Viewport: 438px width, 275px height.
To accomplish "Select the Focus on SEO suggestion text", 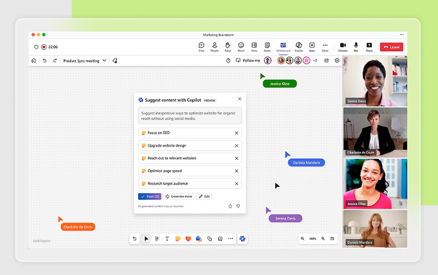I will (x=158, y=133).
